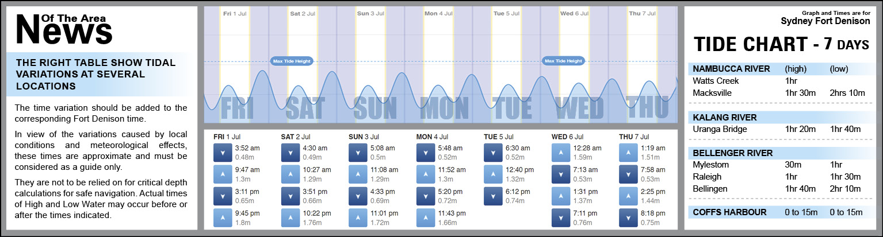
Task: Select the Sat 2 Jul graph column header
Action: tap(303, 13)
